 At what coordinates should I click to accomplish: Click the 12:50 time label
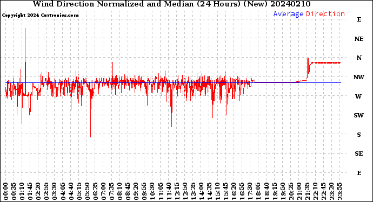tap(185, 191)
